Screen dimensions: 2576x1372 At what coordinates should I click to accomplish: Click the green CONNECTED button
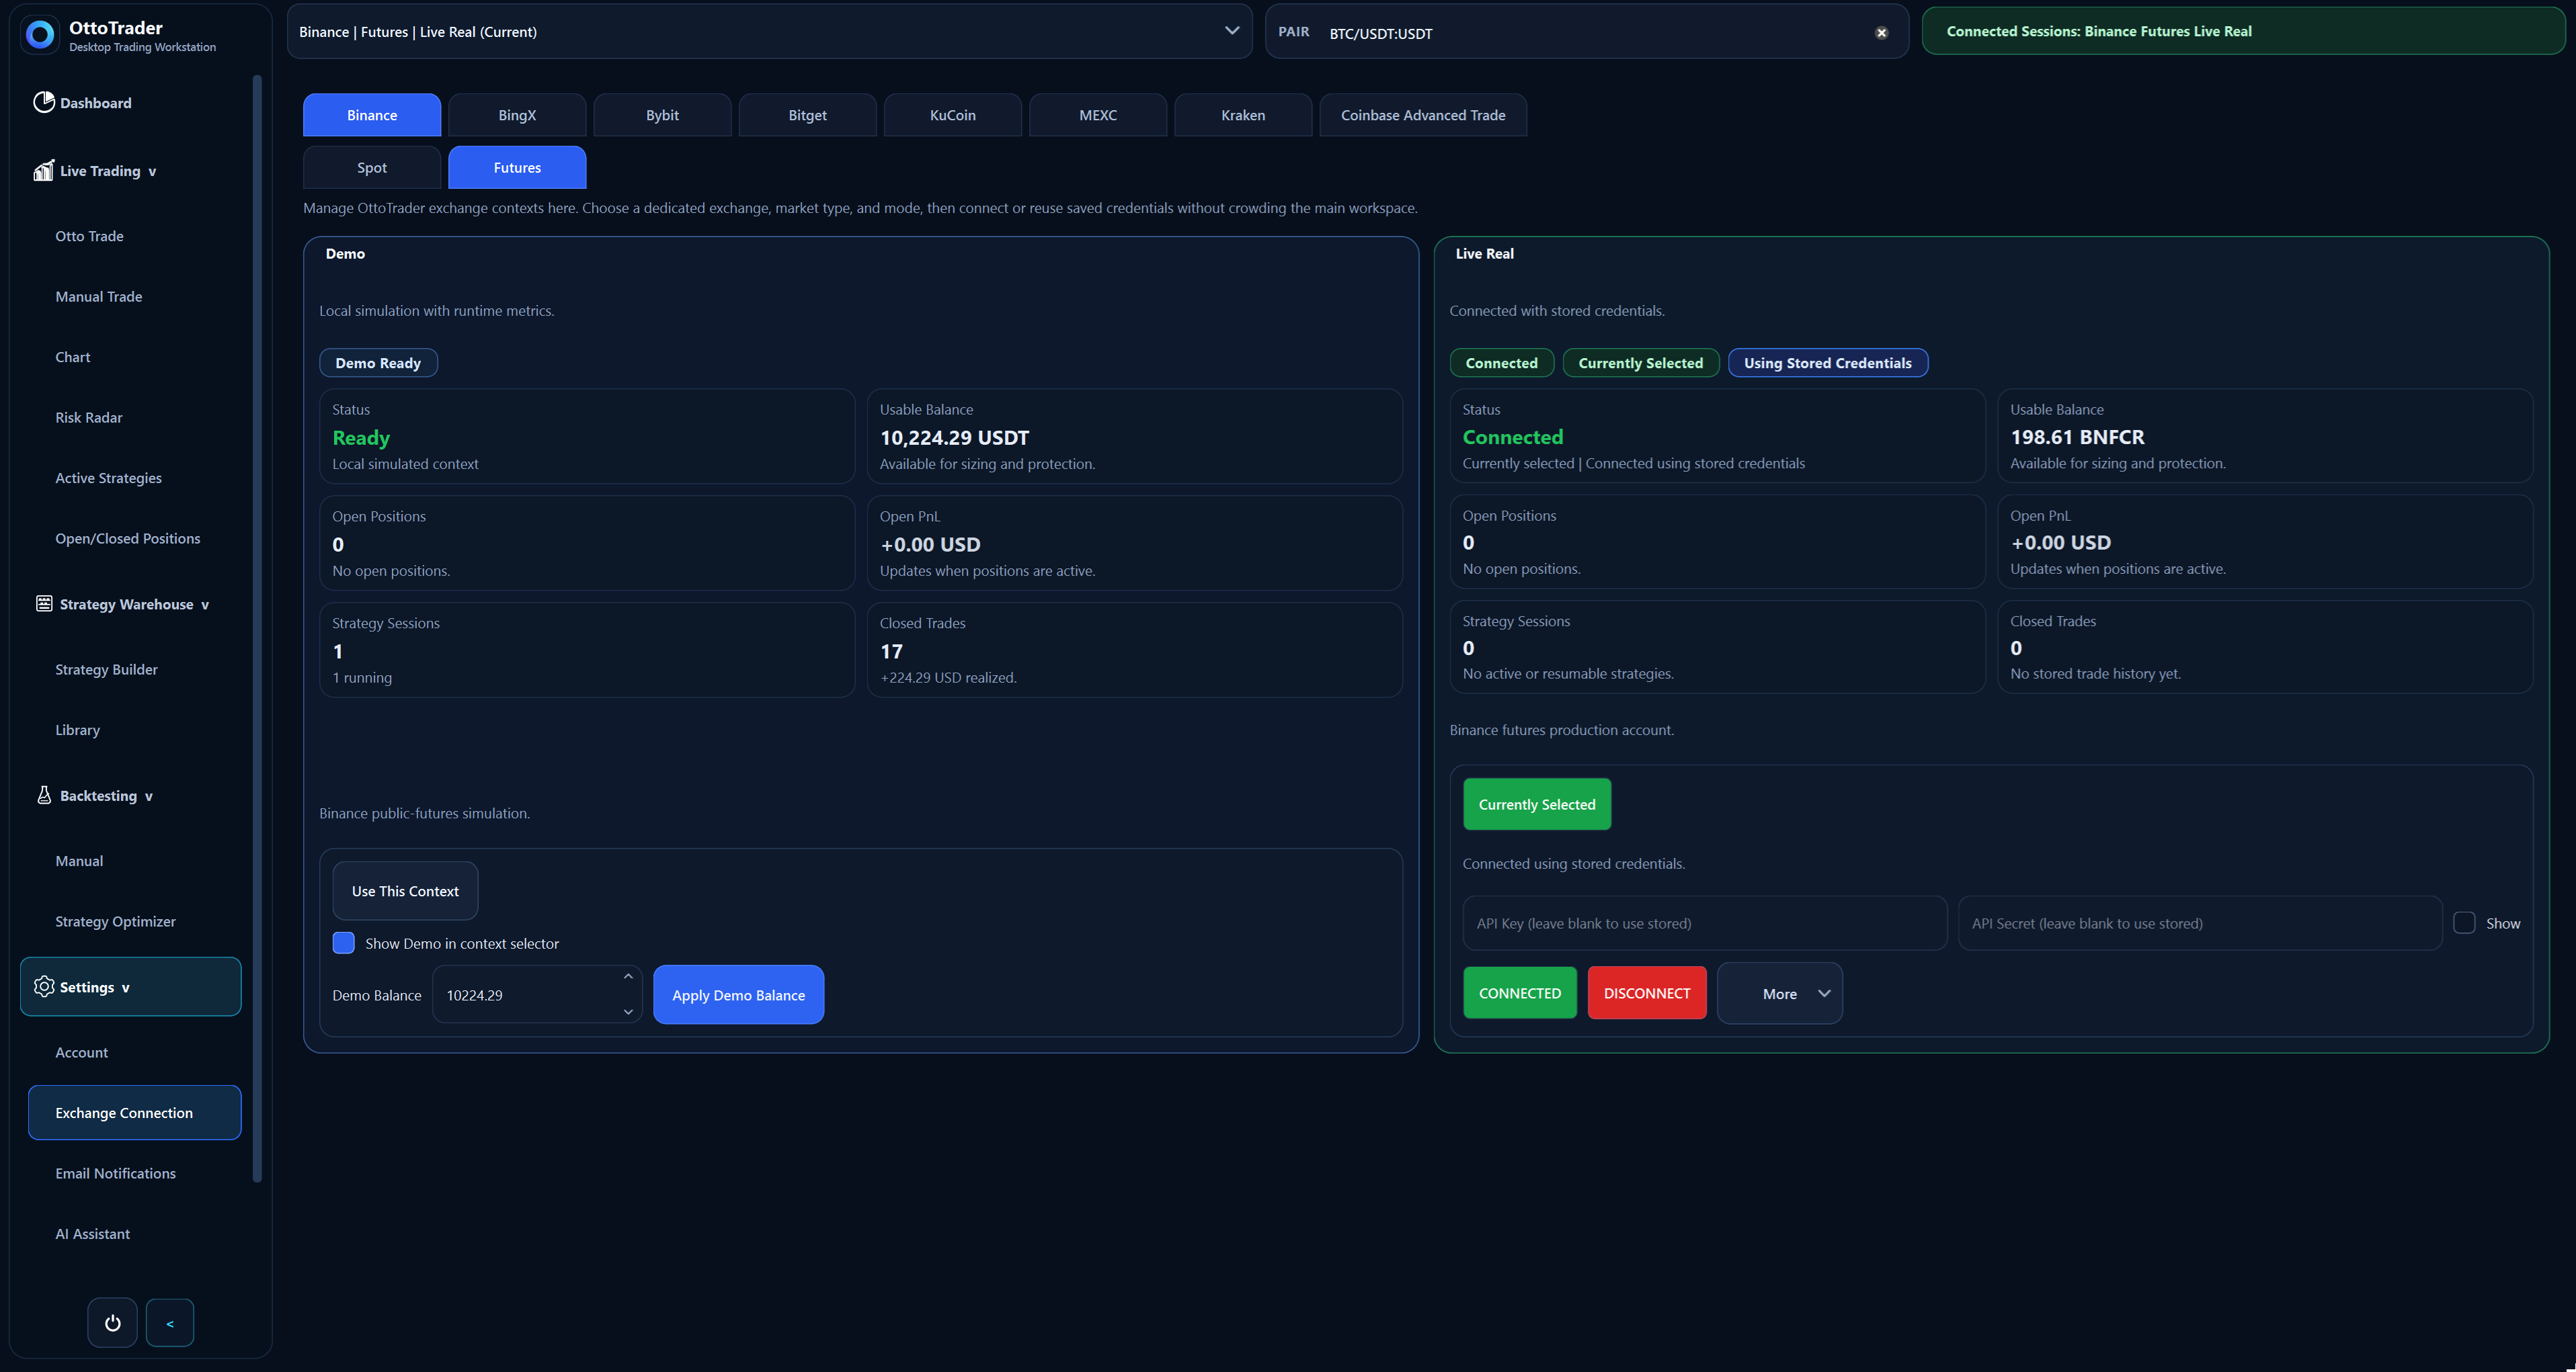click(x=1520, y=992)
